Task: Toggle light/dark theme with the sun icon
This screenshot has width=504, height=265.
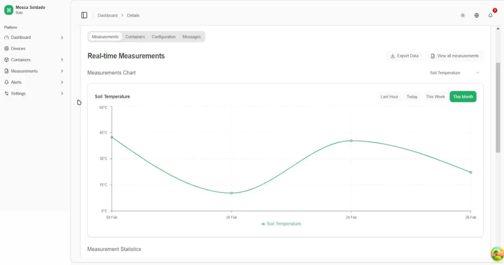Action: [x=463, y=15]
